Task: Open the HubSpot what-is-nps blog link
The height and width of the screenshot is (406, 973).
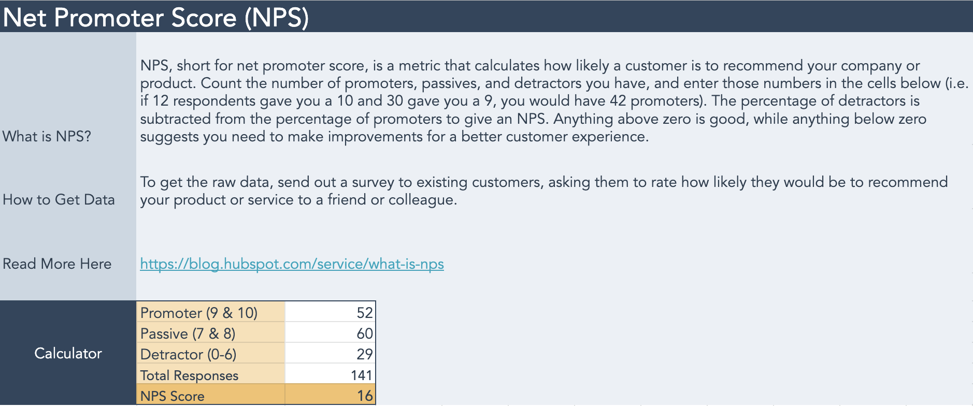Action: [292, 264]
